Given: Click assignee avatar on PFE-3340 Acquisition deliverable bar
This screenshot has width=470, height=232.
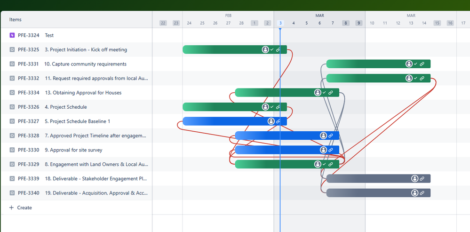Looking at the screenshot, I should pos(415,193).
